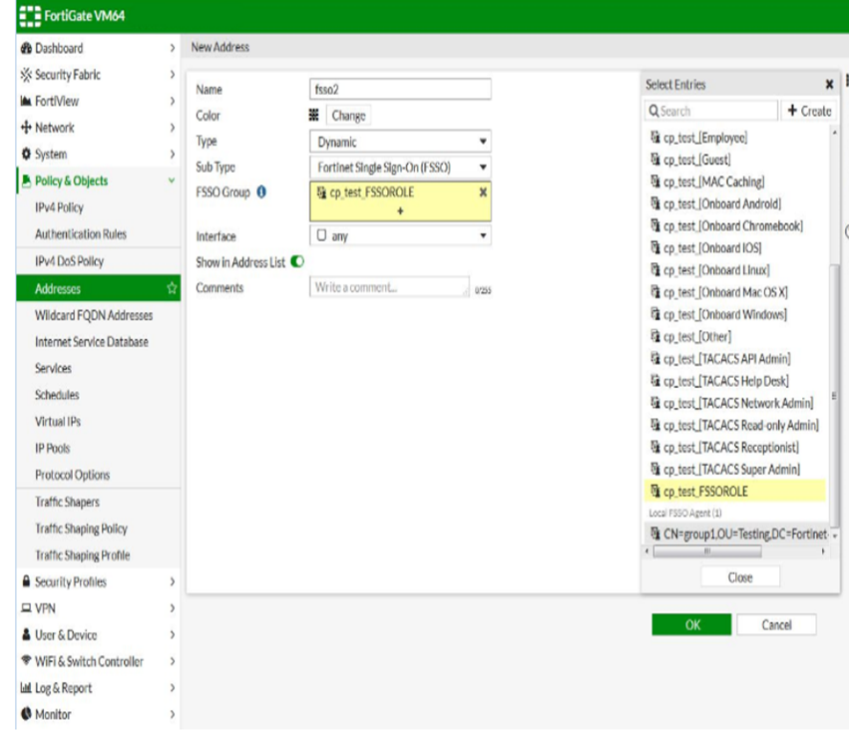Click the search magnifier icon in Select Entries
The height and width of the screenshot is (741, 849).
click(654, 111)
